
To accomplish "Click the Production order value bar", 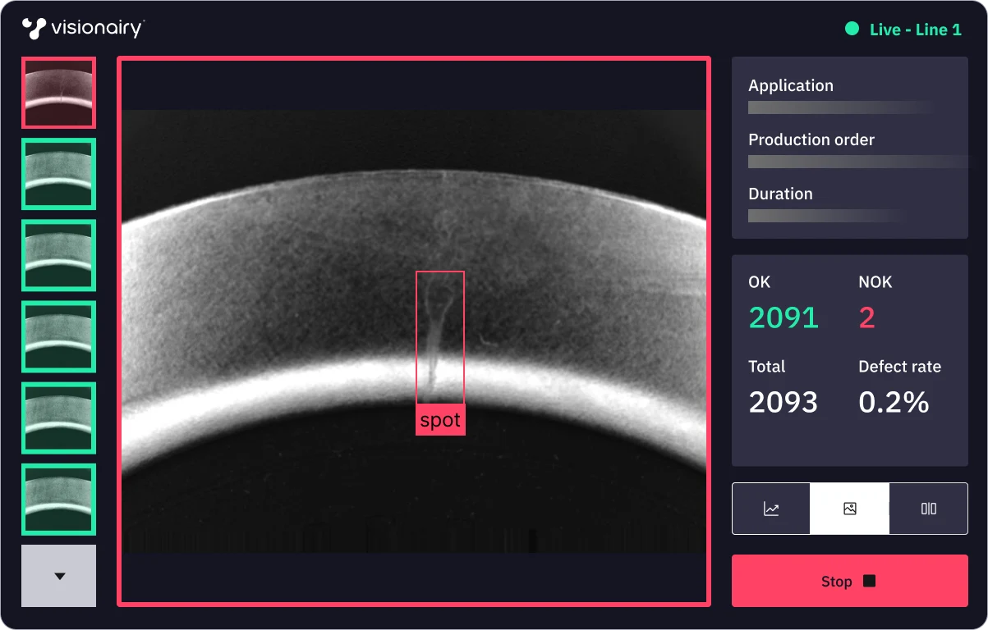I will [x=858, y=162].
